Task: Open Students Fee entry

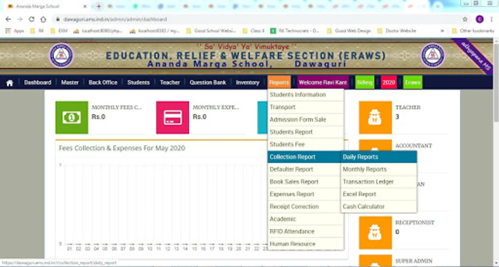Action: click(306, 144)
